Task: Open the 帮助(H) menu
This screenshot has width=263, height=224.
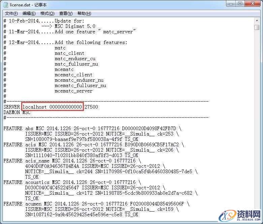Action: click(x=84, y=13)
